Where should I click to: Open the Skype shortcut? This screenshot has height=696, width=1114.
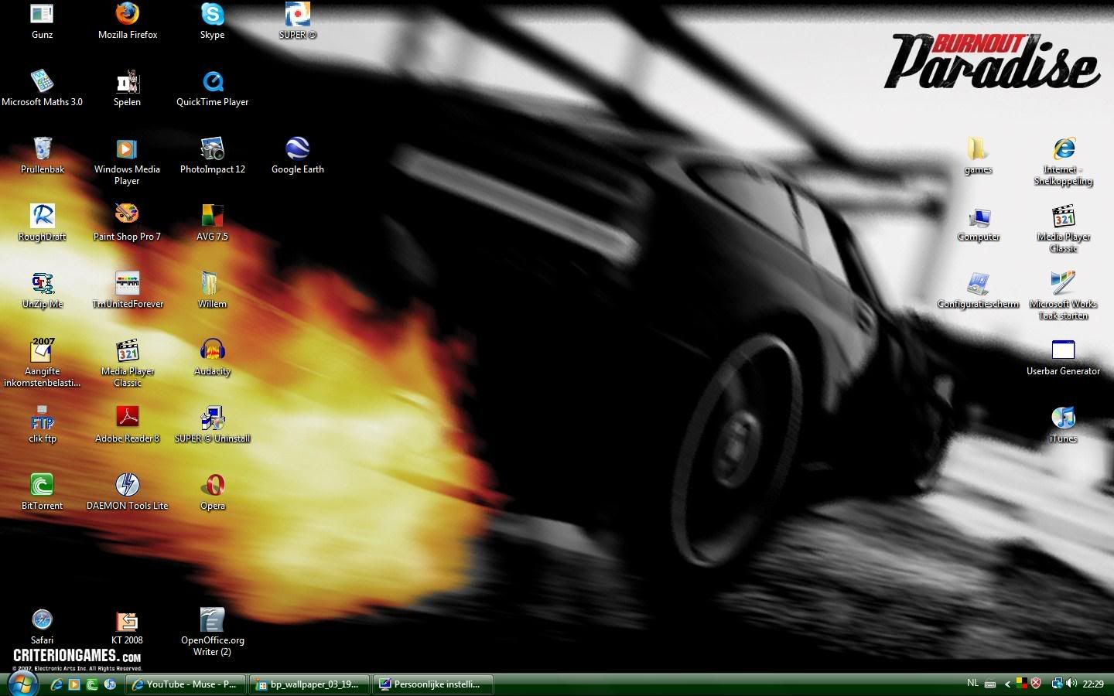[x=212, y=21]
